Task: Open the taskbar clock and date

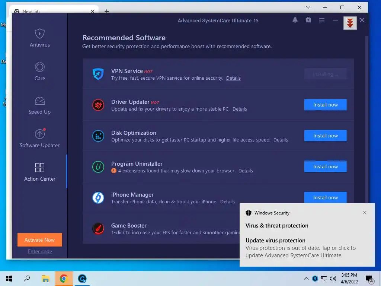Action: [x=349, y=279]
